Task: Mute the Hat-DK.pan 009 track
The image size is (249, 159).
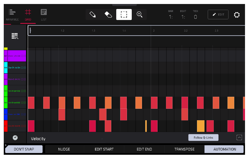Action: (x=22, y=91)
